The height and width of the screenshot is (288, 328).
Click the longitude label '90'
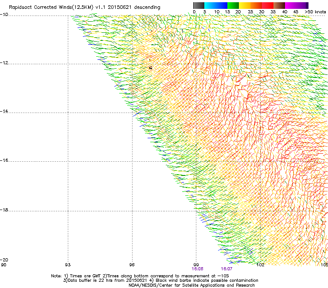click(4, 265)
